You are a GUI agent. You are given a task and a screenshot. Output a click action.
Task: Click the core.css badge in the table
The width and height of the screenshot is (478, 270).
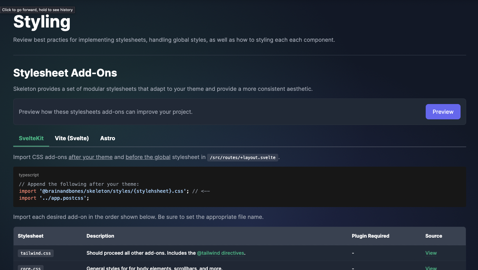coord(30,268)
